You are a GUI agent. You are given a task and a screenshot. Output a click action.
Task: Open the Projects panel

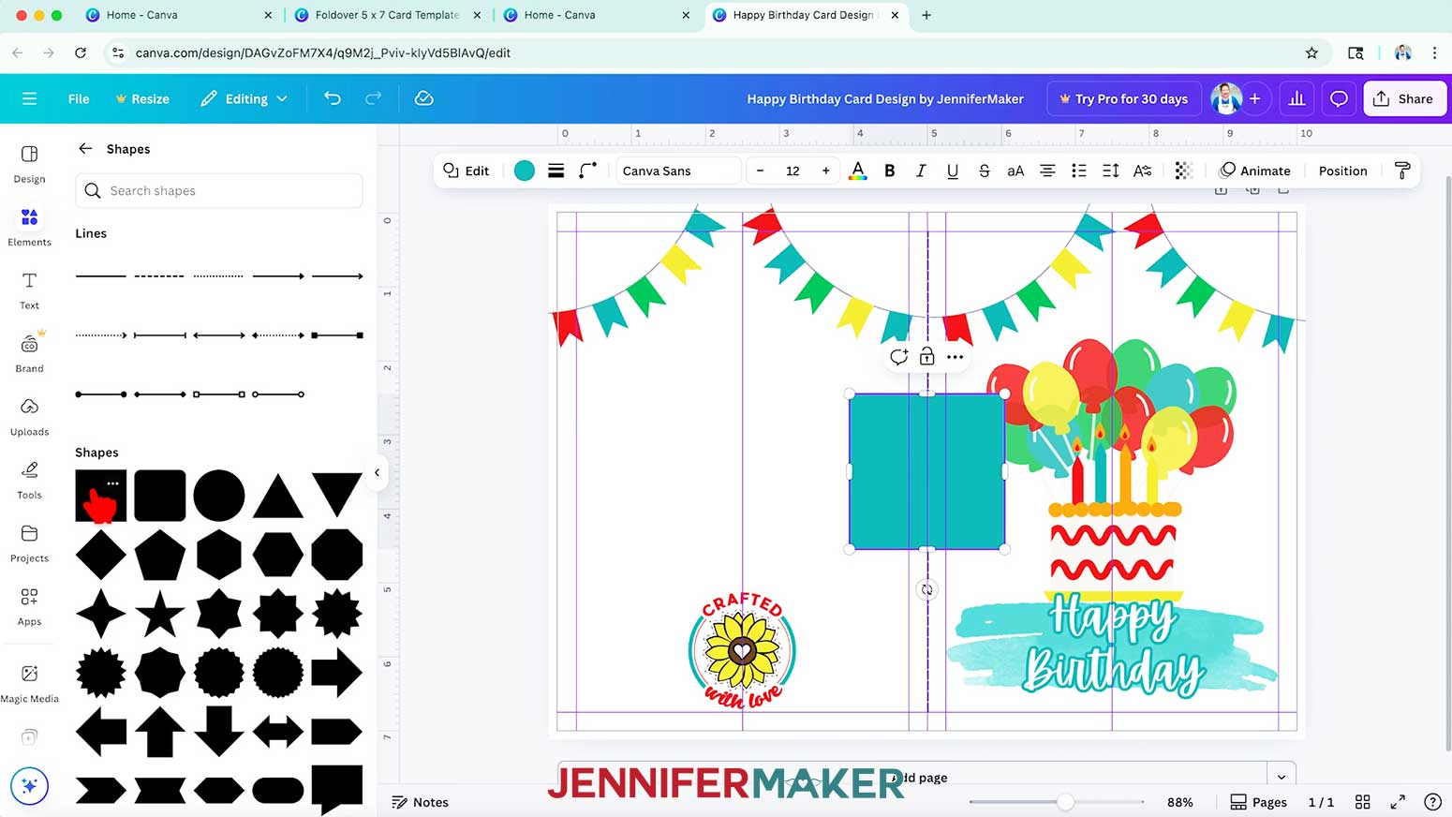coord(29,542)
